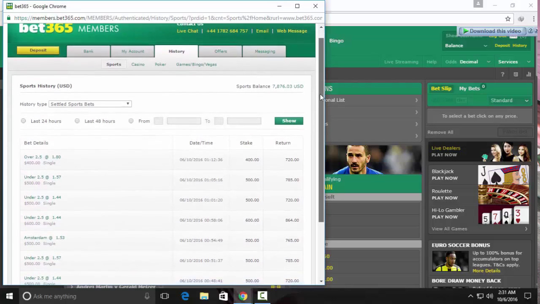Screen dimensions: 540x304
Task: Click Remove All in the bet slip
Action: [440, 132]
